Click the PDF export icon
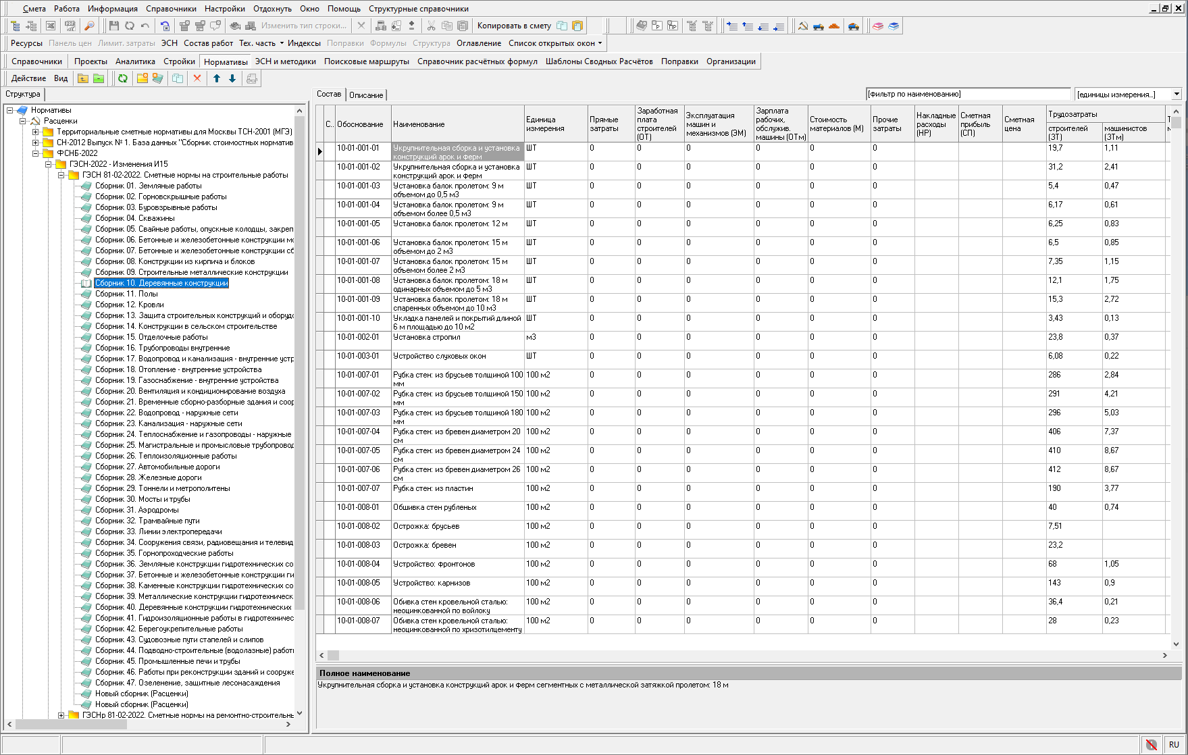1188x755 pixels. 70,26
